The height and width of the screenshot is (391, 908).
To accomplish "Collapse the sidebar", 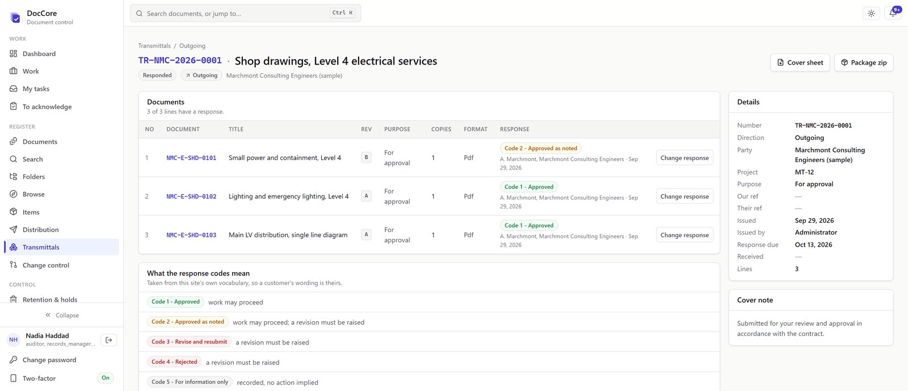I will (62, 315).
